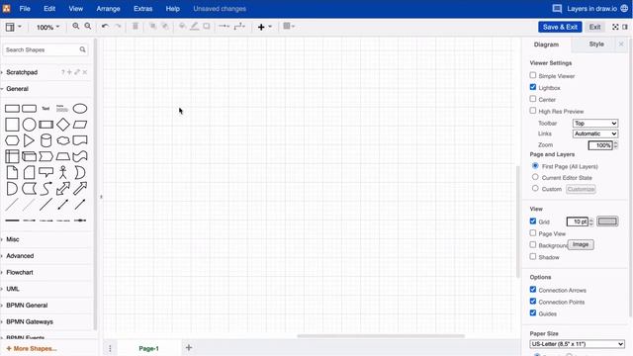
Task: Open the Paper Size dropdown
Action: tap(578, 344)
